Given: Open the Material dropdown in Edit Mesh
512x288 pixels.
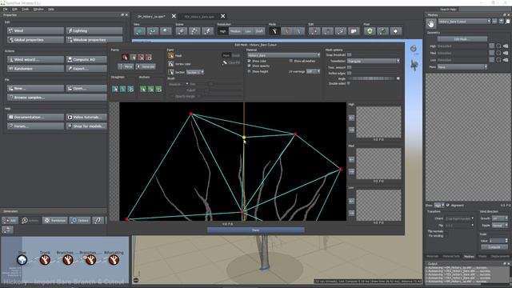Looking at the screenshot, I should pyautogui.click(x=284, y=55).
